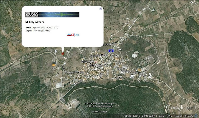Viewport: 199px width, 118px height.
Task: Click the route 29 road shield
Action: point(111,51)
